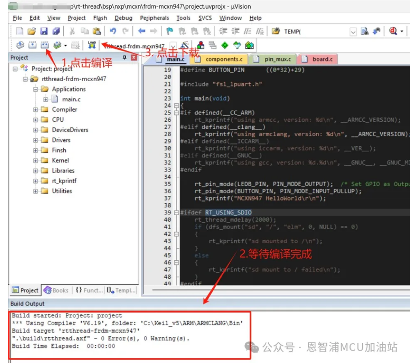Open the File menu

coord(17,18)
